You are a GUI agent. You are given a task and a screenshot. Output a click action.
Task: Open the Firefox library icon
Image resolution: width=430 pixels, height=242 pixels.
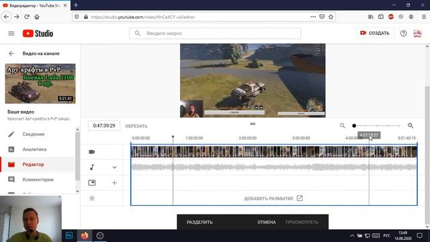coord(371,17)
